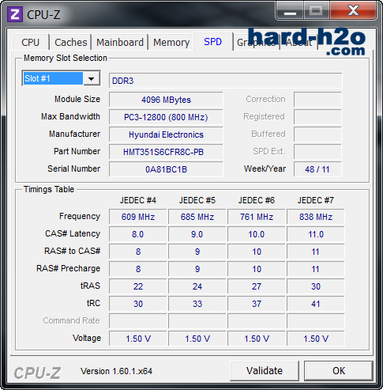Switch to the CPU tab
Image resolution: width=383 pixels, height=390 pixels.
pyautogui.click(x=31, y=42)
